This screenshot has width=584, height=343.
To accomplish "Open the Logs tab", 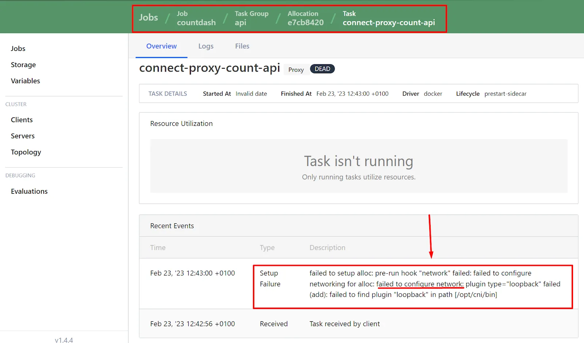I will click(x=206, y=46).
